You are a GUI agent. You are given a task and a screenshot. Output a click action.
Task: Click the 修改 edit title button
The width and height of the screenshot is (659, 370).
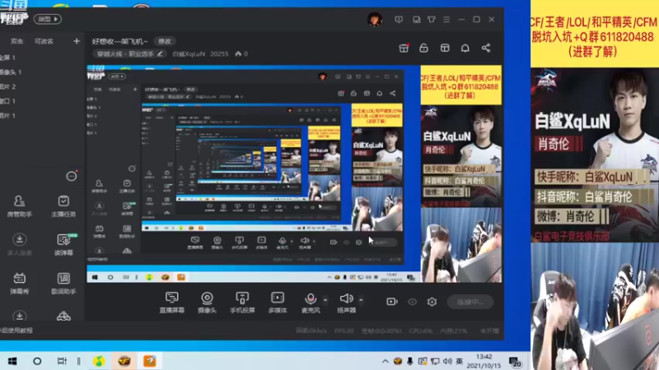click(164, 41)
